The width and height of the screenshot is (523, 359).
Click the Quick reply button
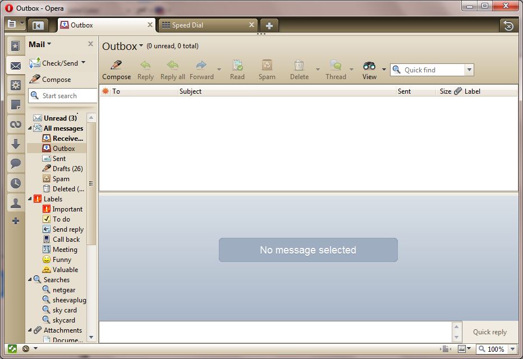point(490,332)
